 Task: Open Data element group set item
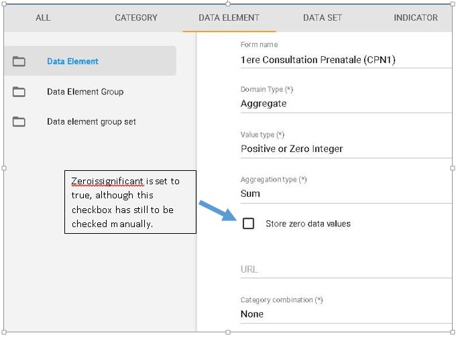(x=91, y=122)
